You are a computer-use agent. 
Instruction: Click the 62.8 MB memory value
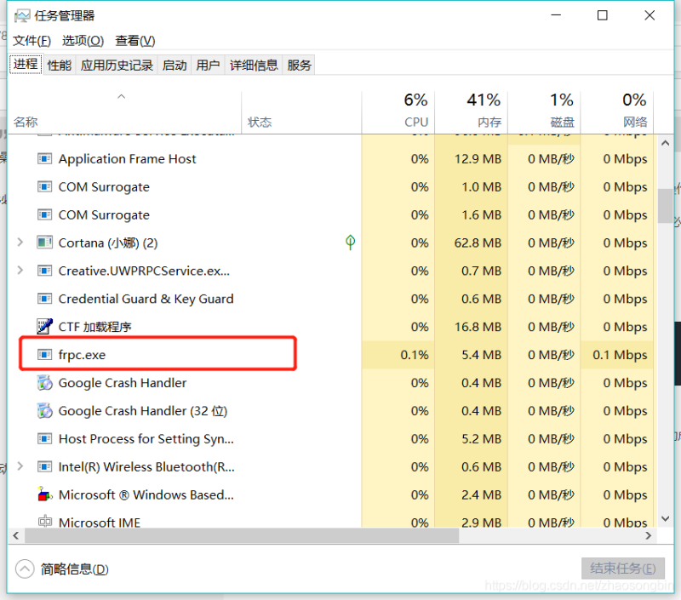[478, 243]
